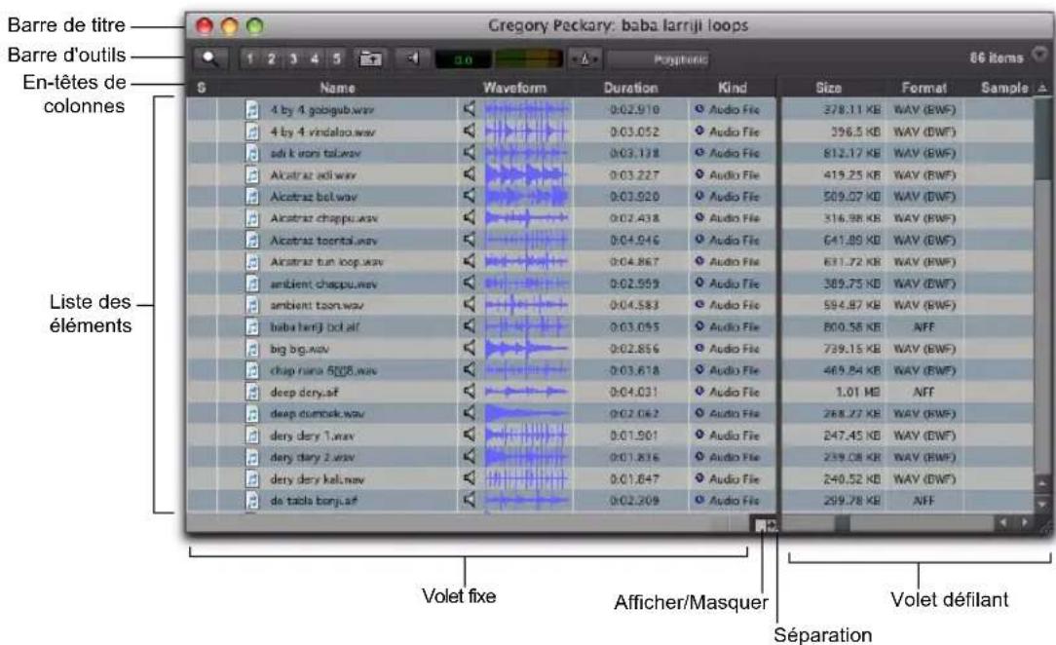Click the preview volume field showing 0.0
1056x645 pixels.
(x=463, y=60)
